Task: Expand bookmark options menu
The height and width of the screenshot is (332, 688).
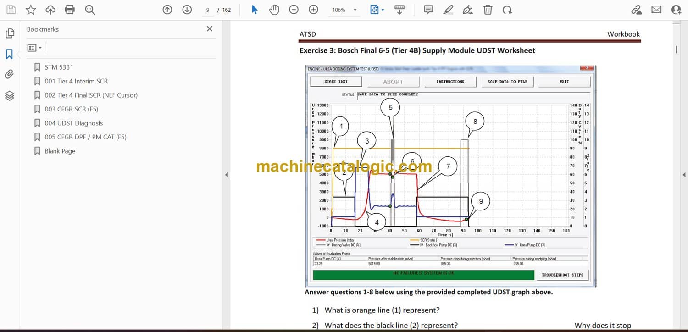Action: 34,48
